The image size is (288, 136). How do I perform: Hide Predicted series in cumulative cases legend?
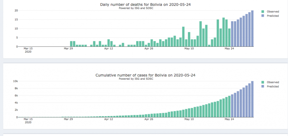[273, 86]
